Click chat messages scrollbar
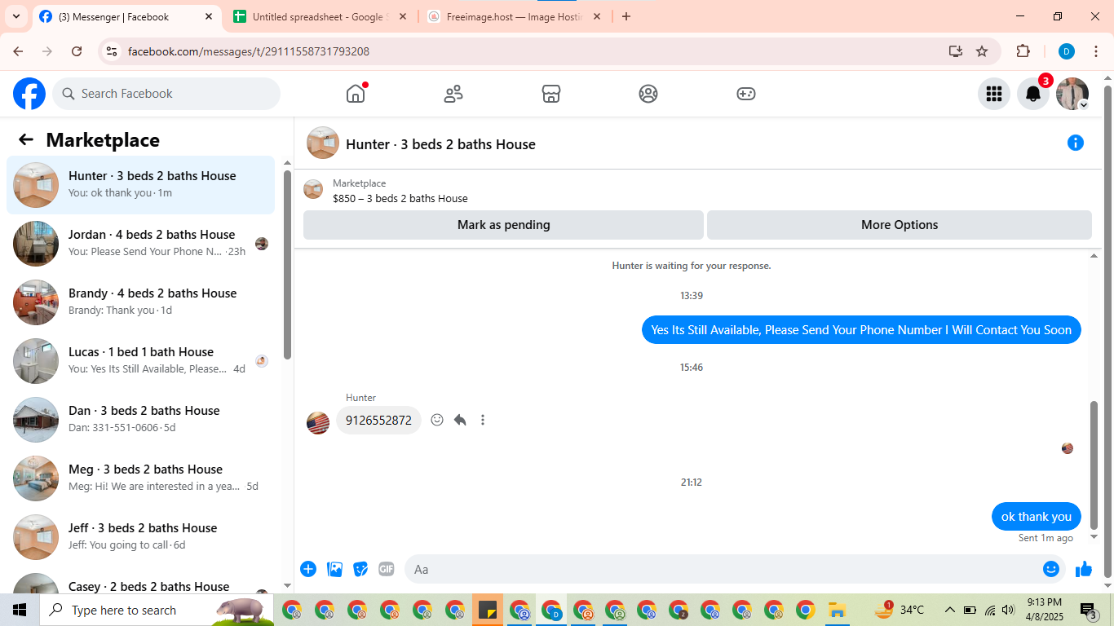 click(1094, 465)
